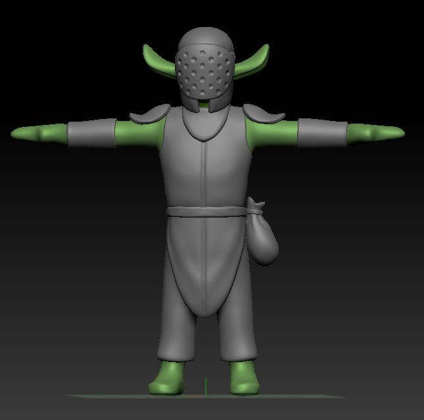Click the pointed gorget collar plate below the helmet
The height and width of the screenshot is (420, 424).
click(205, 124)
